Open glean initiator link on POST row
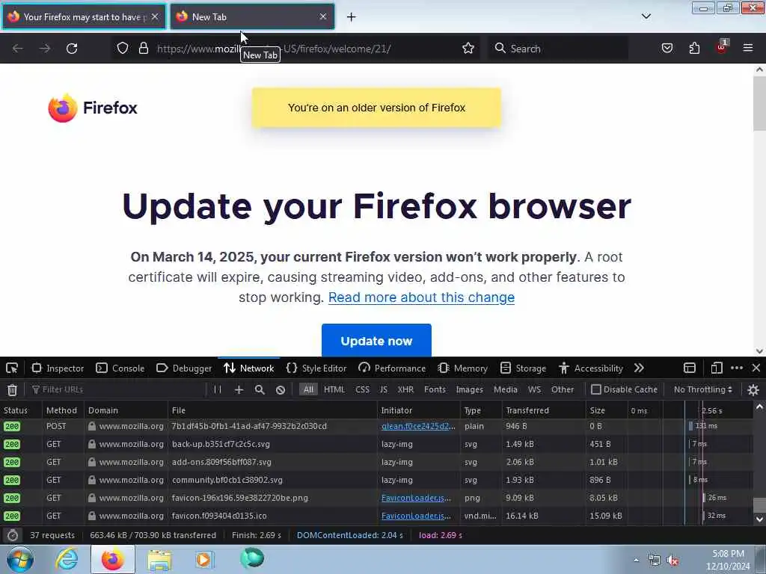 418,426
